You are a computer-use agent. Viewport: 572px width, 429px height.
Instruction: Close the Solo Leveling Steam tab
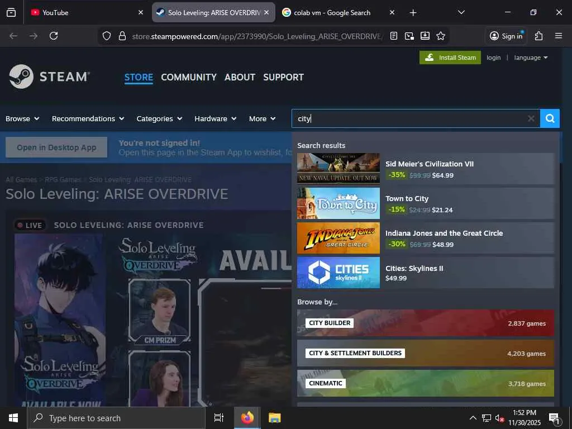click(x=266, y=12)
